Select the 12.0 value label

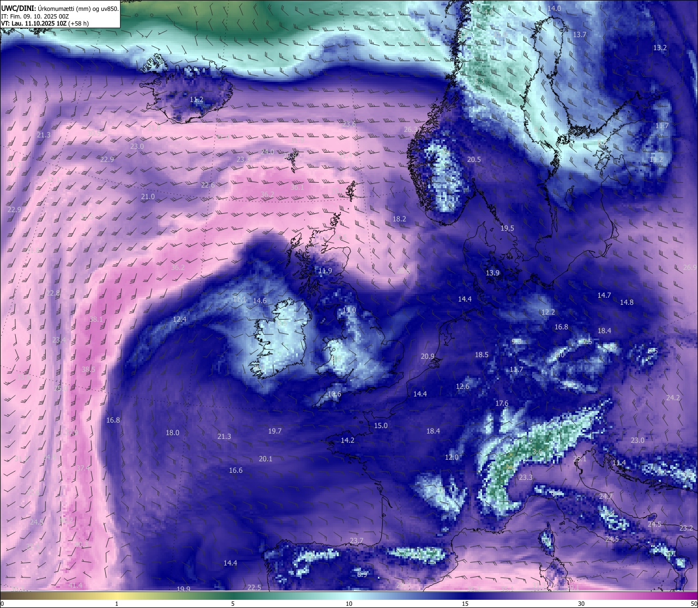point(452,457)
